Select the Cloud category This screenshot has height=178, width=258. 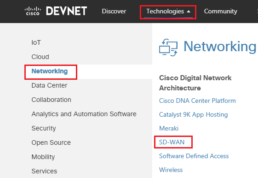[40, 57]
